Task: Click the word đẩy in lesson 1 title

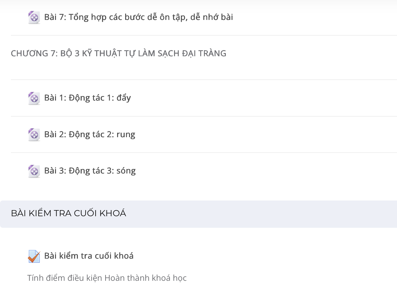Action: coord(124,98)
